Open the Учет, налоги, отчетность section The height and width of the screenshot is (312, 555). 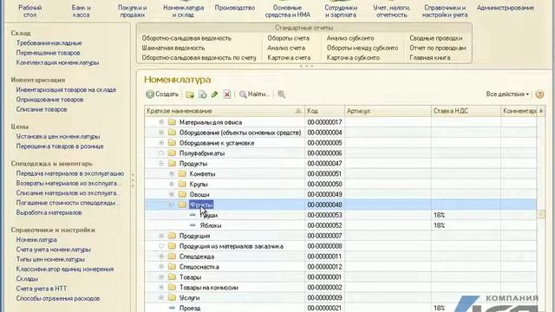[x=391, y=11]
